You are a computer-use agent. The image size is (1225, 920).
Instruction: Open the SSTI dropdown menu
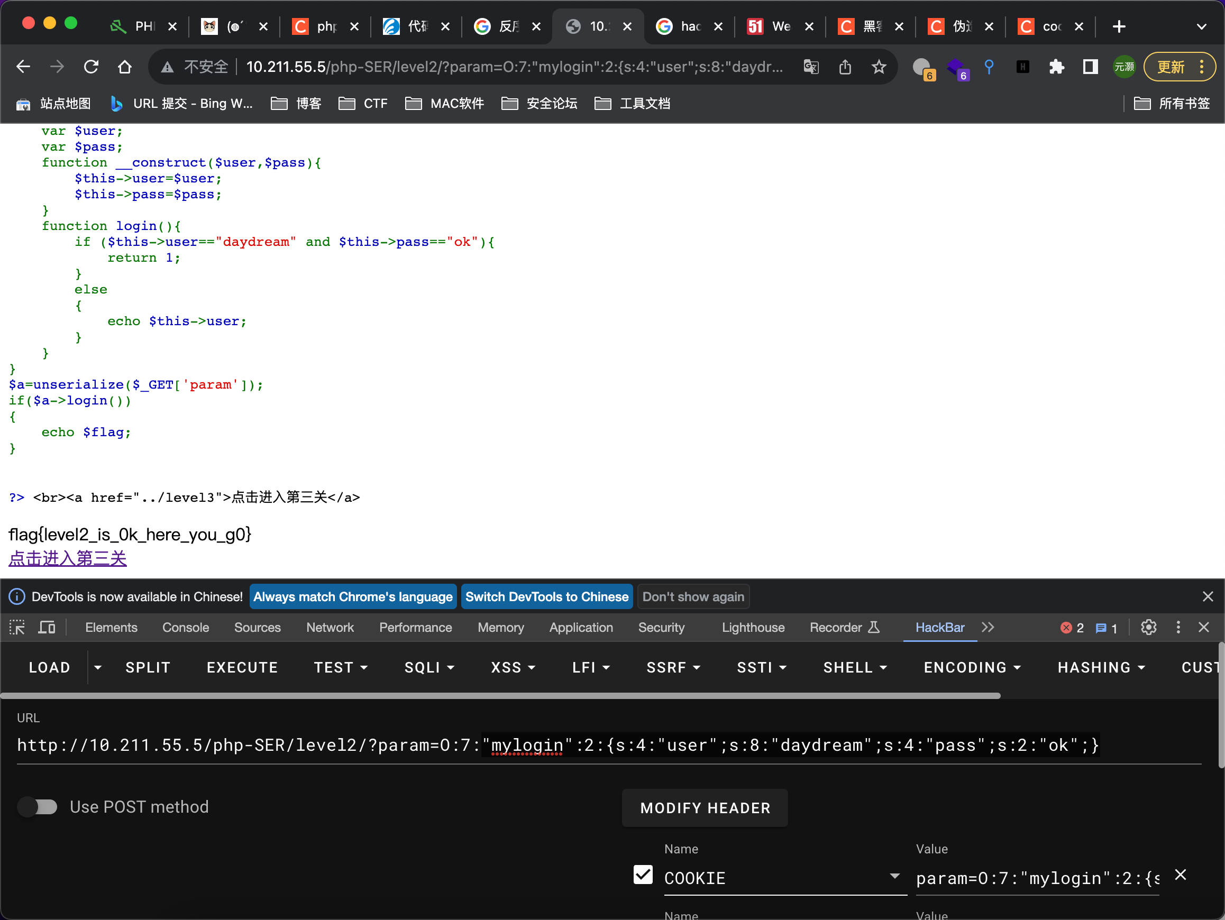tap(762, 668)
